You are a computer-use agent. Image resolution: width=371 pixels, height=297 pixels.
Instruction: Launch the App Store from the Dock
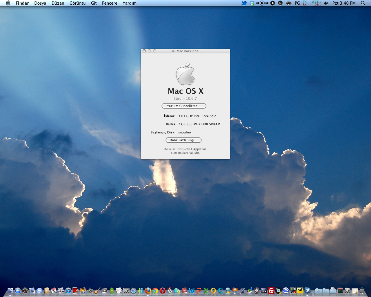18,290
